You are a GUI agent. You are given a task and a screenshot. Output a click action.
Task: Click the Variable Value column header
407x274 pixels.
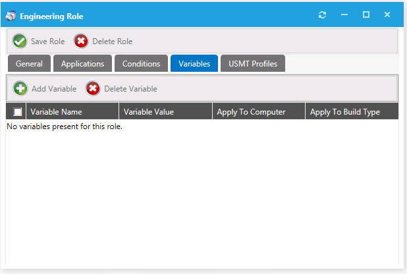149,112
